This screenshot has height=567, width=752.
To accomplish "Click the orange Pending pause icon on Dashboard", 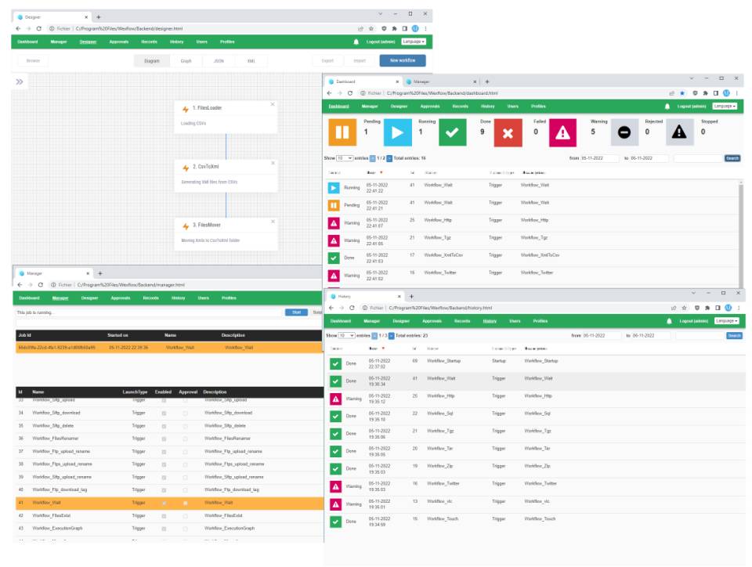I will [342, 132].
